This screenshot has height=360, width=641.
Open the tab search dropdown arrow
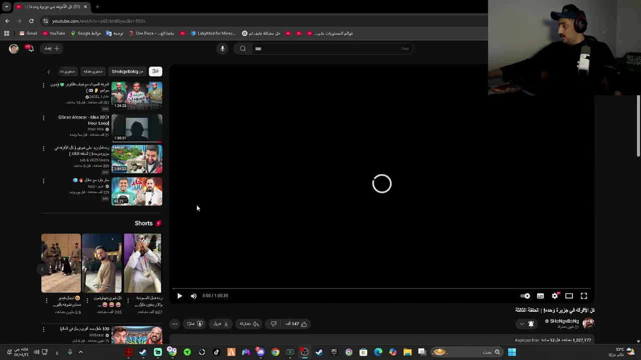tap(7, 6)
